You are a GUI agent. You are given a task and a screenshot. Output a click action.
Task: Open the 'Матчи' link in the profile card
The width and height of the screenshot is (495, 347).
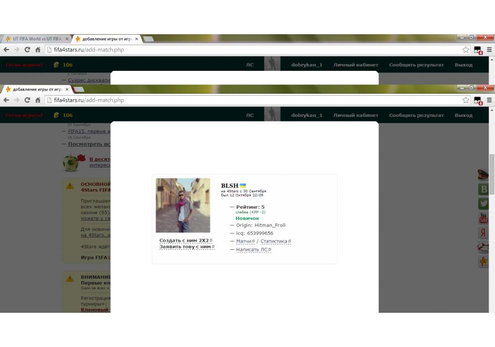click(x=244, y=241)
